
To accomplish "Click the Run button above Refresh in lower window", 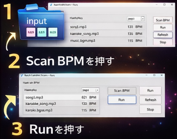I will coord(150,90).
